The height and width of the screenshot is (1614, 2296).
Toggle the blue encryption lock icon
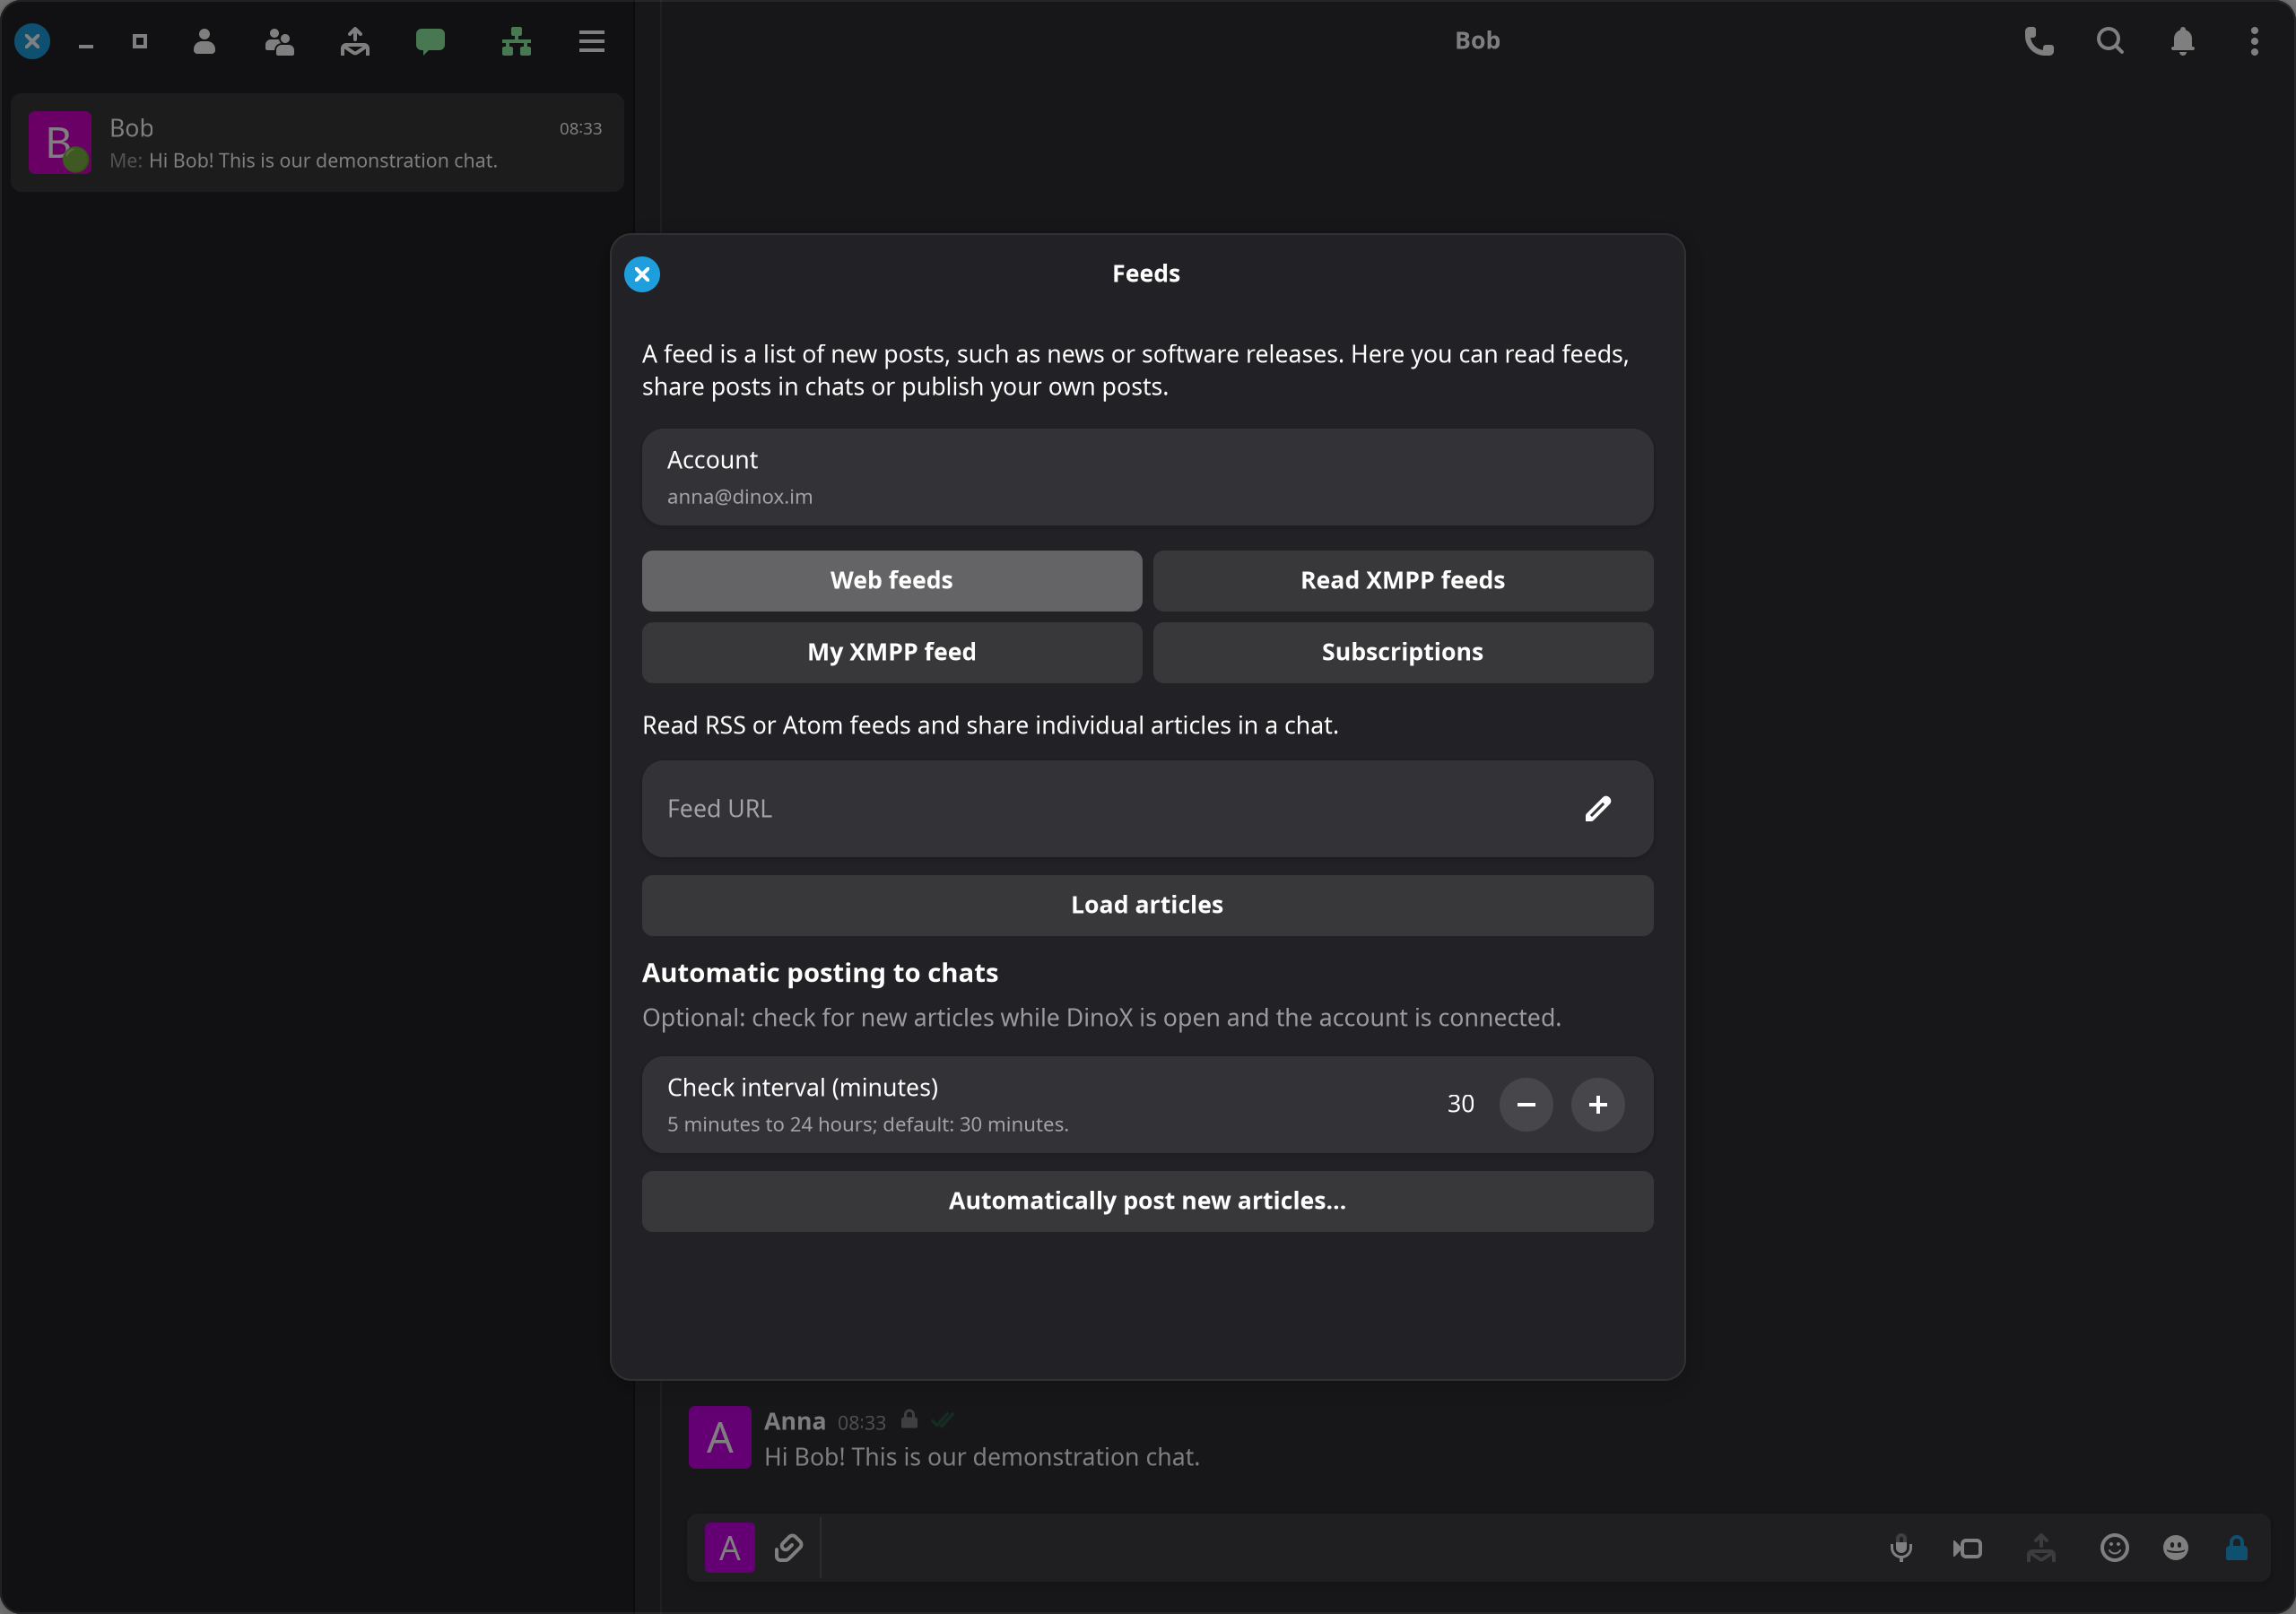(2237, 1548)
